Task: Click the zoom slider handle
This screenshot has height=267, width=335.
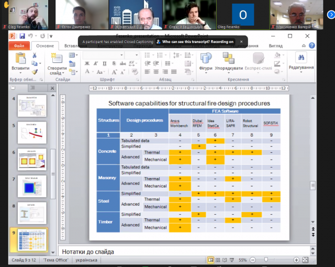Action: pos(266,260)
